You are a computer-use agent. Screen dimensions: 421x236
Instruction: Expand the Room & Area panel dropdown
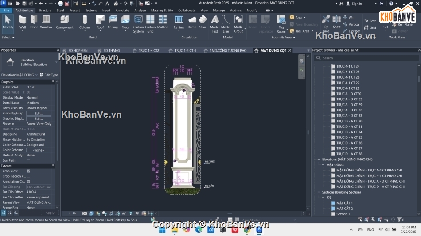coord(283,37)
